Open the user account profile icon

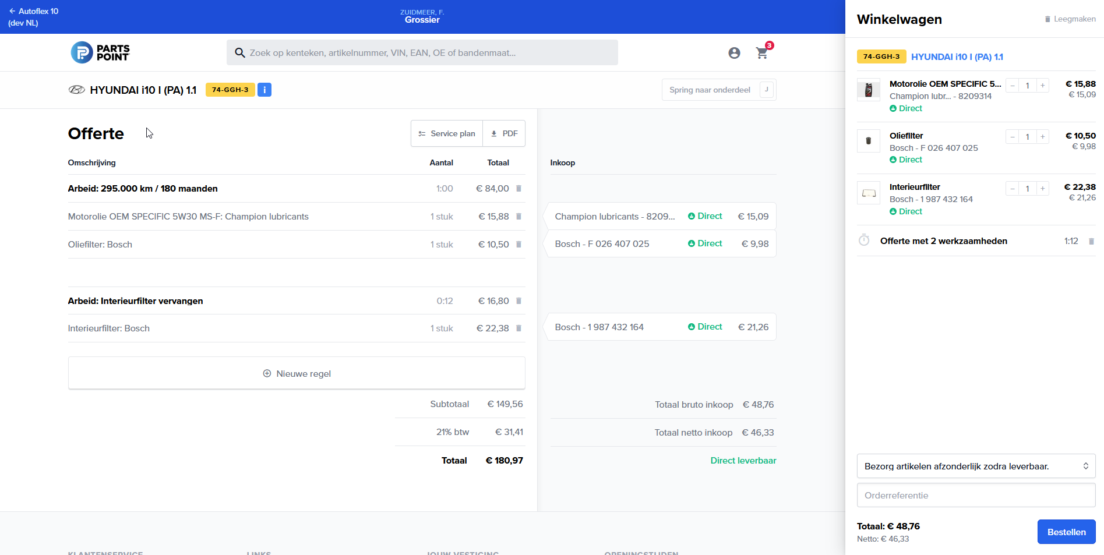734,53
